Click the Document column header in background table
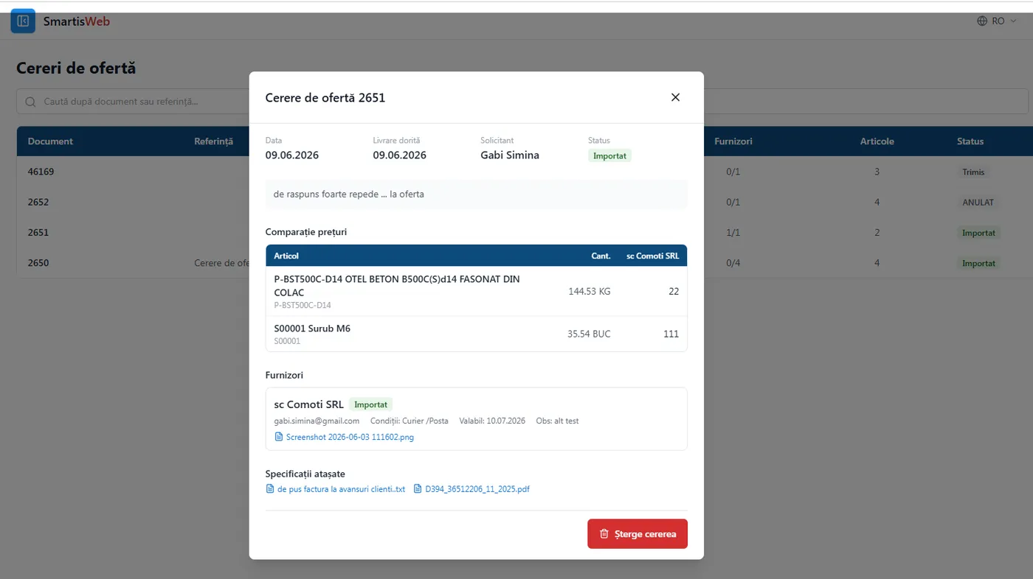The height and width of the screenshot is (579, 1033). tap(50, 141)
